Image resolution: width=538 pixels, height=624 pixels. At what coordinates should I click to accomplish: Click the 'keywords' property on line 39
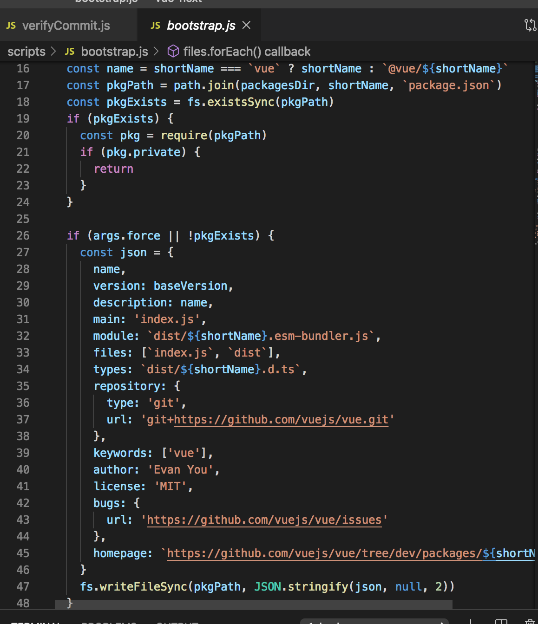pyautogui.click(x=120, y=453)
